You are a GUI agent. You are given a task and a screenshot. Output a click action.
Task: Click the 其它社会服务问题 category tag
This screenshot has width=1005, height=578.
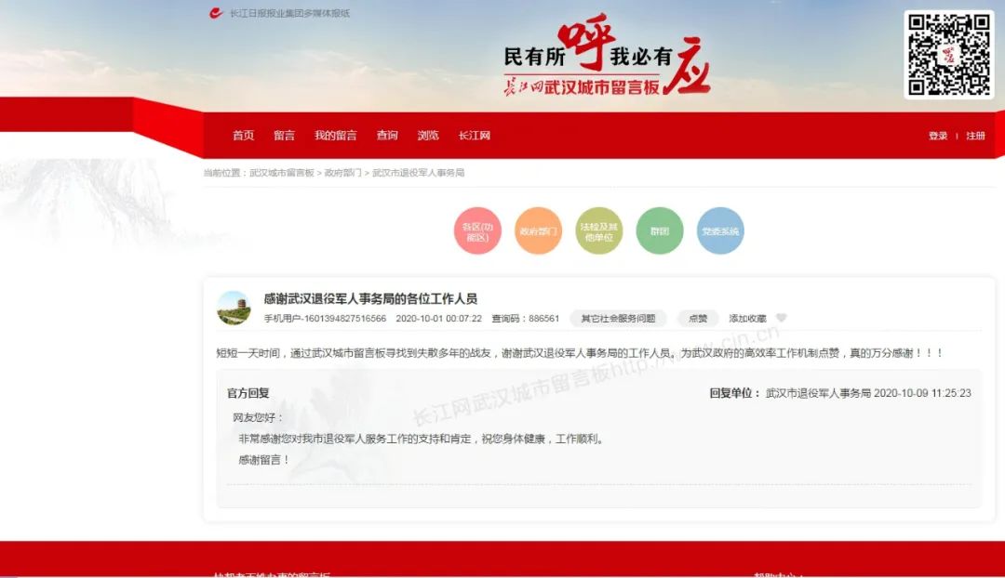pyautogui.click(x=618, y=319)
